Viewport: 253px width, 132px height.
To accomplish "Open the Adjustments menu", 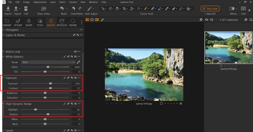I will [40, 2].
